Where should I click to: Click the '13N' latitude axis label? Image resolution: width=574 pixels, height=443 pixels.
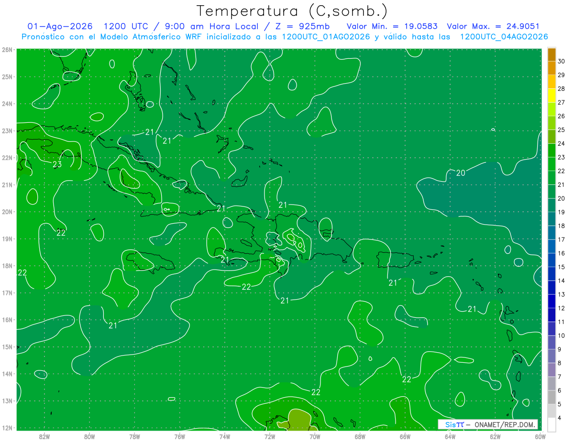7,400
